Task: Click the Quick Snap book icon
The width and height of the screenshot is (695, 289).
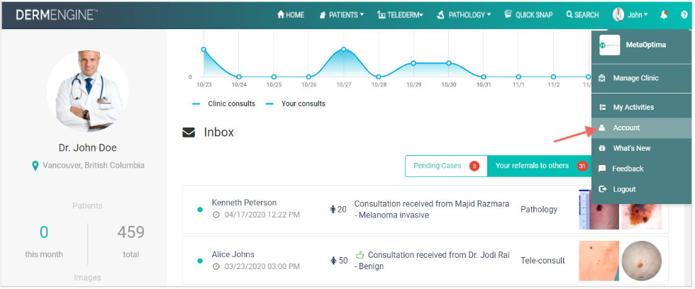Action: (x=508, y=14)
